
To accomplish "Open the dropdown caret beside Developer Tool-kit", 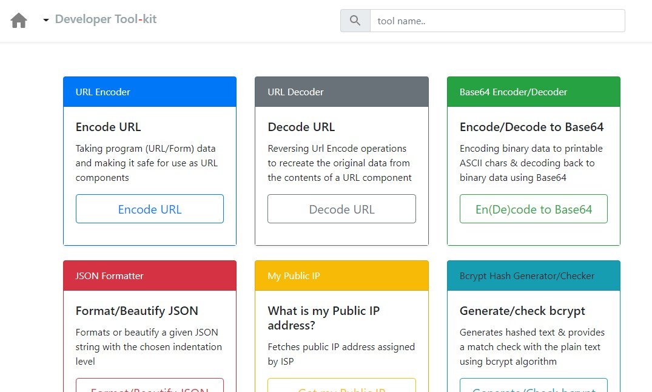I will point(46,20).
